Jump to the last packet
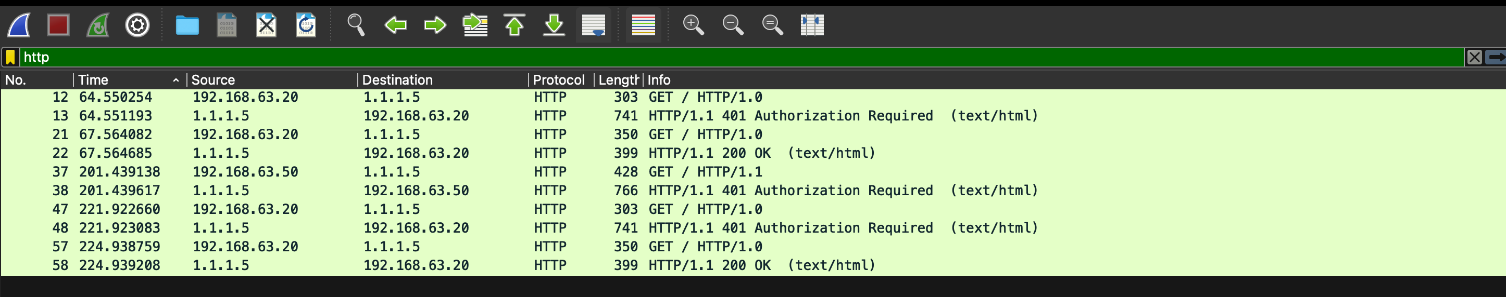 [554, 25]
